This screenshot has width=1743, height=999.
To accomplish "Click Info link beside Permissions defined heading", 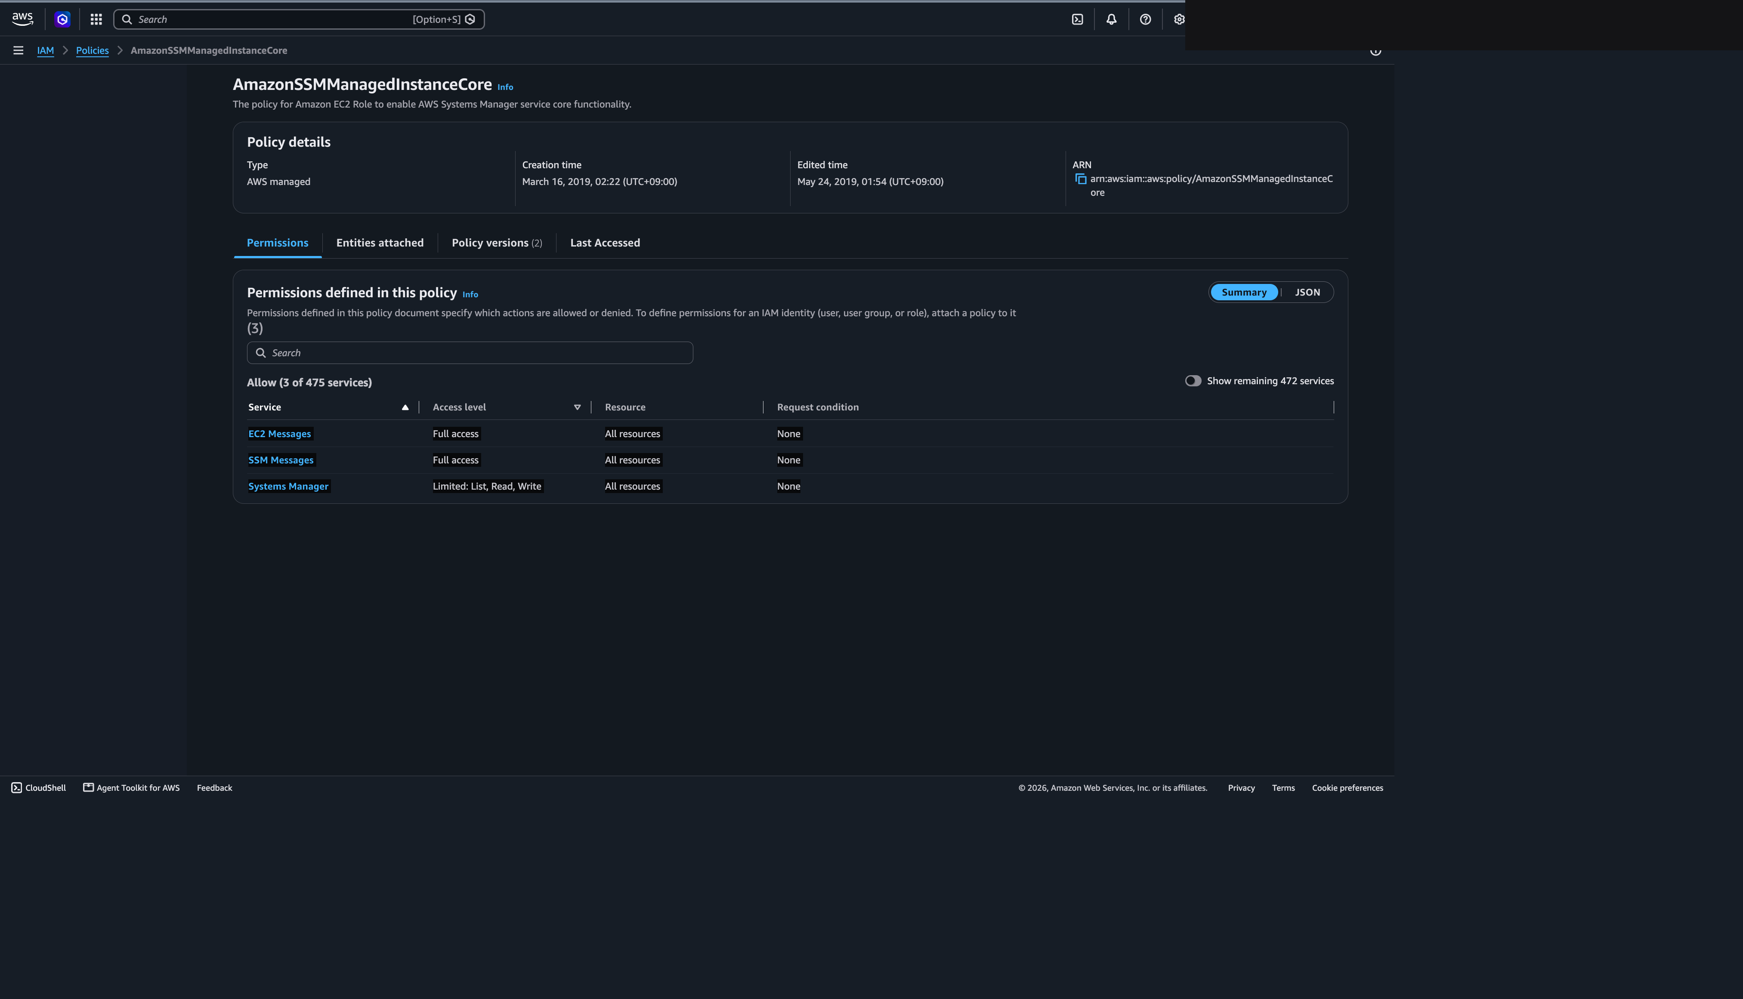I will point(470,294).
